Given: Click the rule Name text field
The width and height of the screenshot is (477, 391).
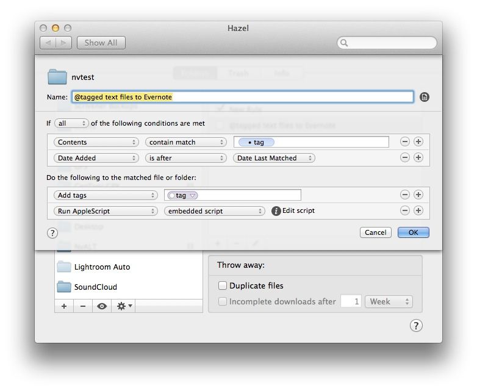Looking at the screenshot, I should pyautogui.click(x=242, y=97).
